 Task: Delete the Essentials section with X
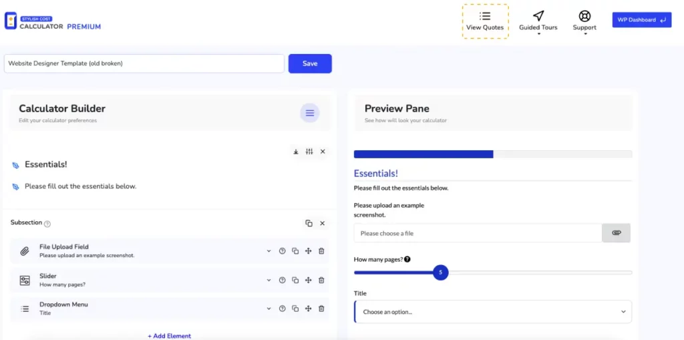pos(323,152)
